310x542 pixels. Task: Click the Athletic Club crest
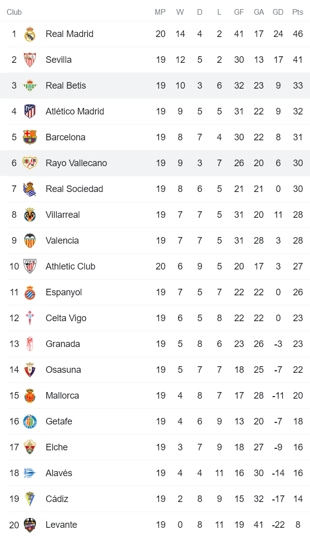tap(30, 266)
